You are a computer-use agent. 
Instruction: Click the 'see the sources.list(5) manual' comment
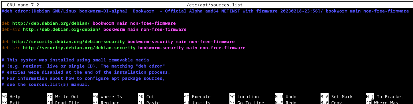46,84
